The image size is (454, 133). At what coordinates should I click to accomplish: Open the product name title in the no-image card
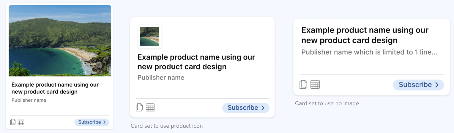[x=365, y=35]
